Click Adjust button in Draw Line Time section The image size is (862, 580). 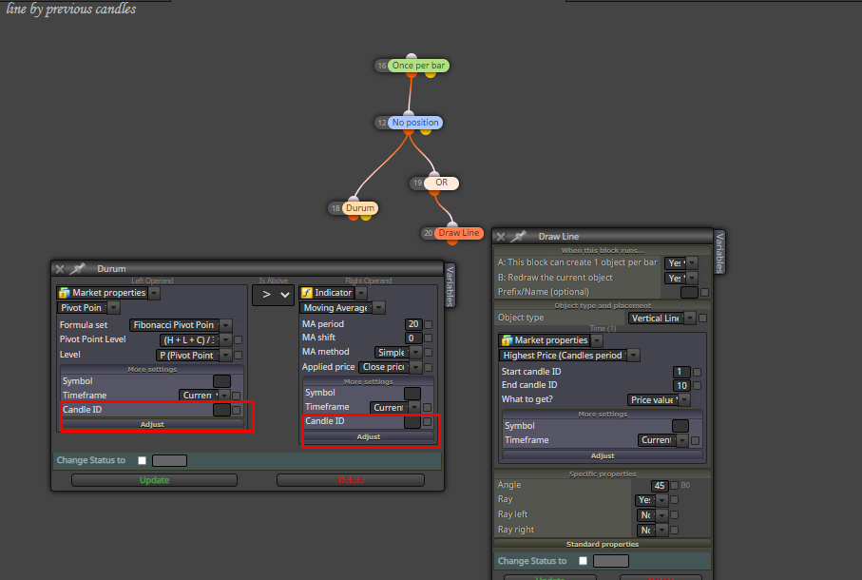[603, 455]
